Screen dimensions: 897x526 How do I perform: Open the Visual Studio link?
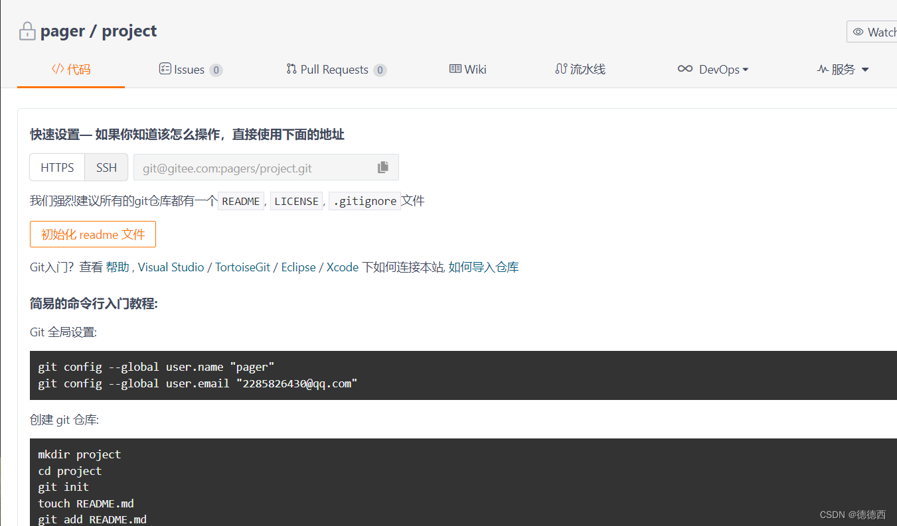(171, 267)
